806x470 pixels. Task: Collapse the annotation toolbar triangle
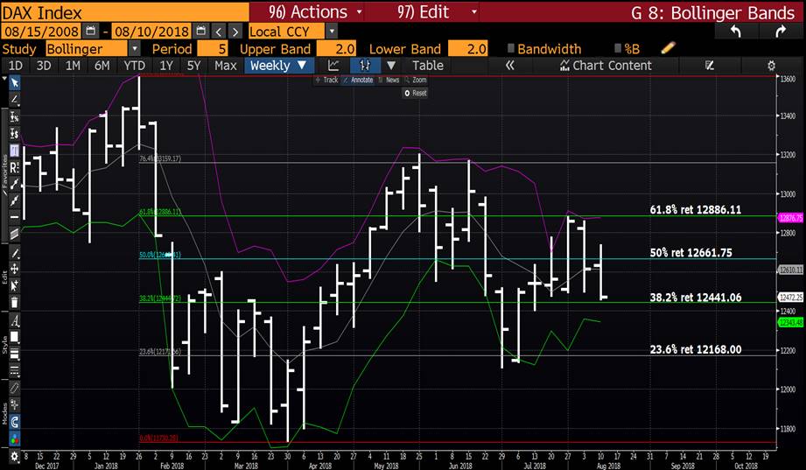point(4,80)
